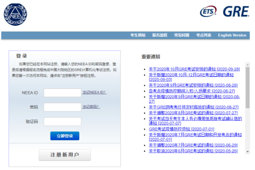Click the 忘记NEEA ID? link
This screenshot has width=255, height=170.
(x=94, y=92)
